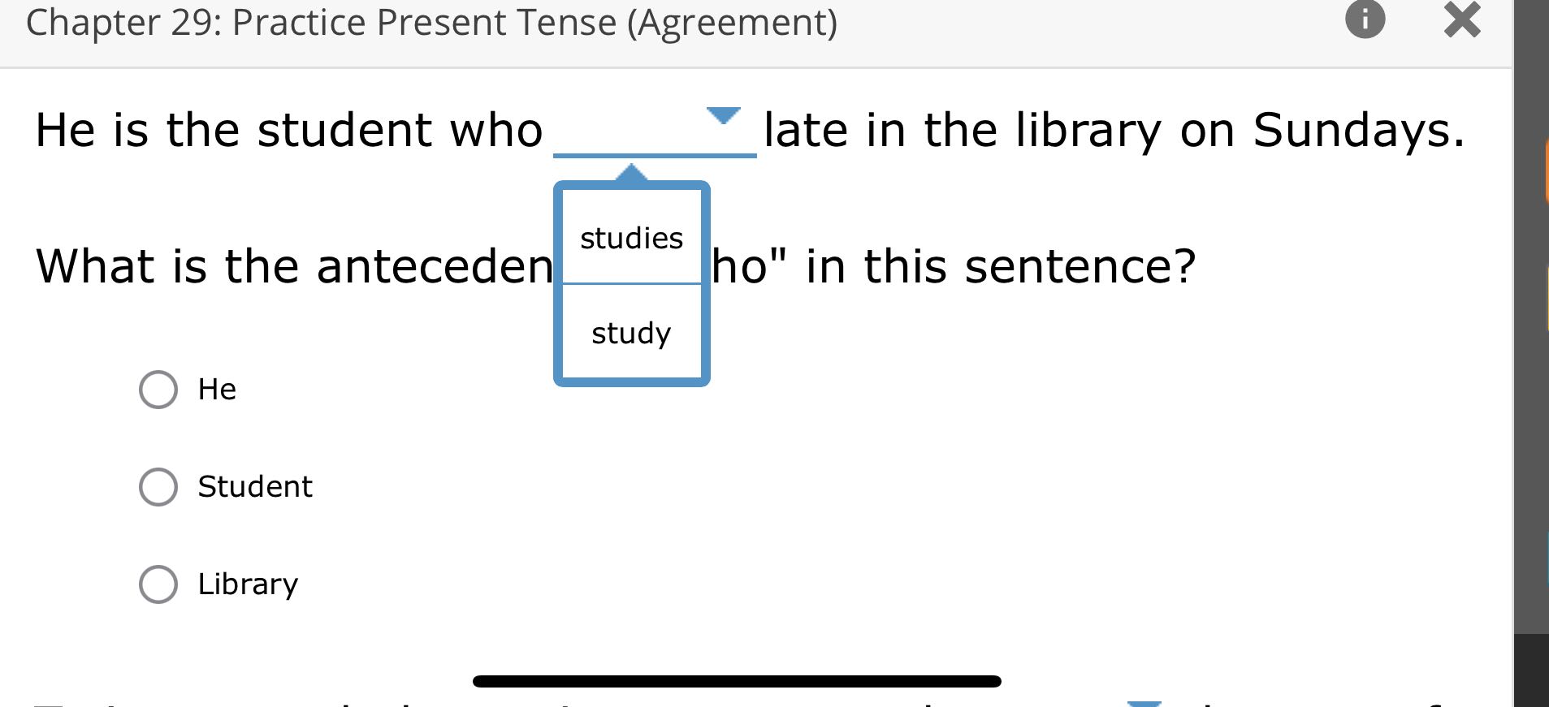Select the "Library" answer option
Screen dimensions: 1549x707
coord(160,584)
